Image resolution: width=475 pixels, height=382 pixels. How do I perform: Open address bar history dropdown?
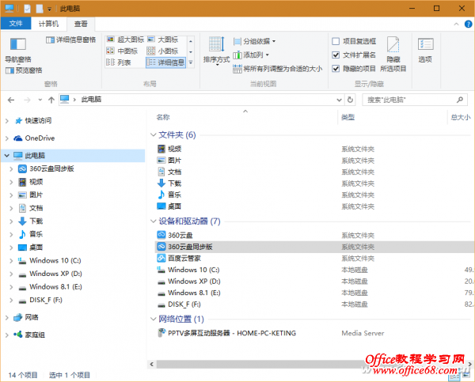point(340,100)
